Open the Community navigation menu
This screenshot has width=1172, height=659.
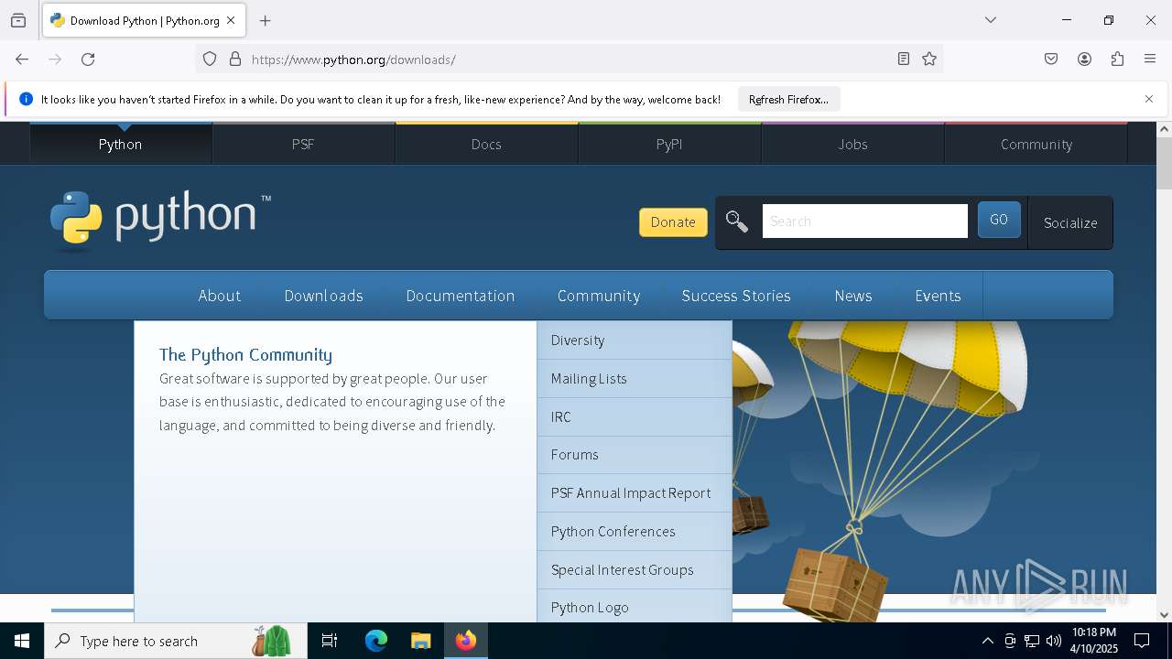click(599, 296)
